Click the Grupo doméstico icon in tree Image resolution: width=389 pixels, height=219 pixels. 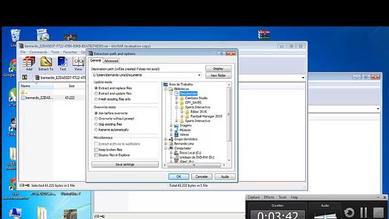[x=171, y=139]
